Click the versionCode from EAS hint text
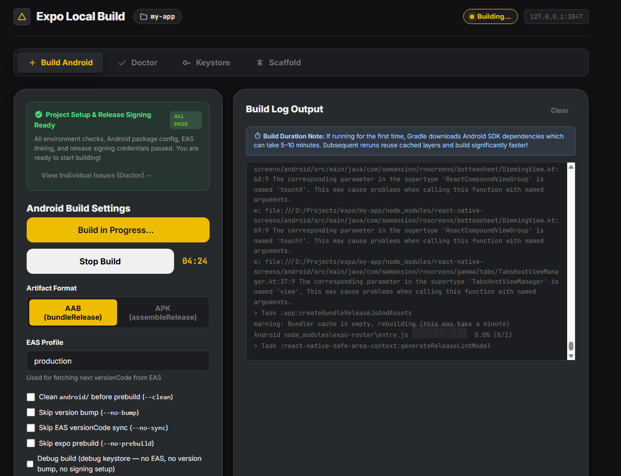The height and width of the screenshot is (476, 621). pos(94,377)
